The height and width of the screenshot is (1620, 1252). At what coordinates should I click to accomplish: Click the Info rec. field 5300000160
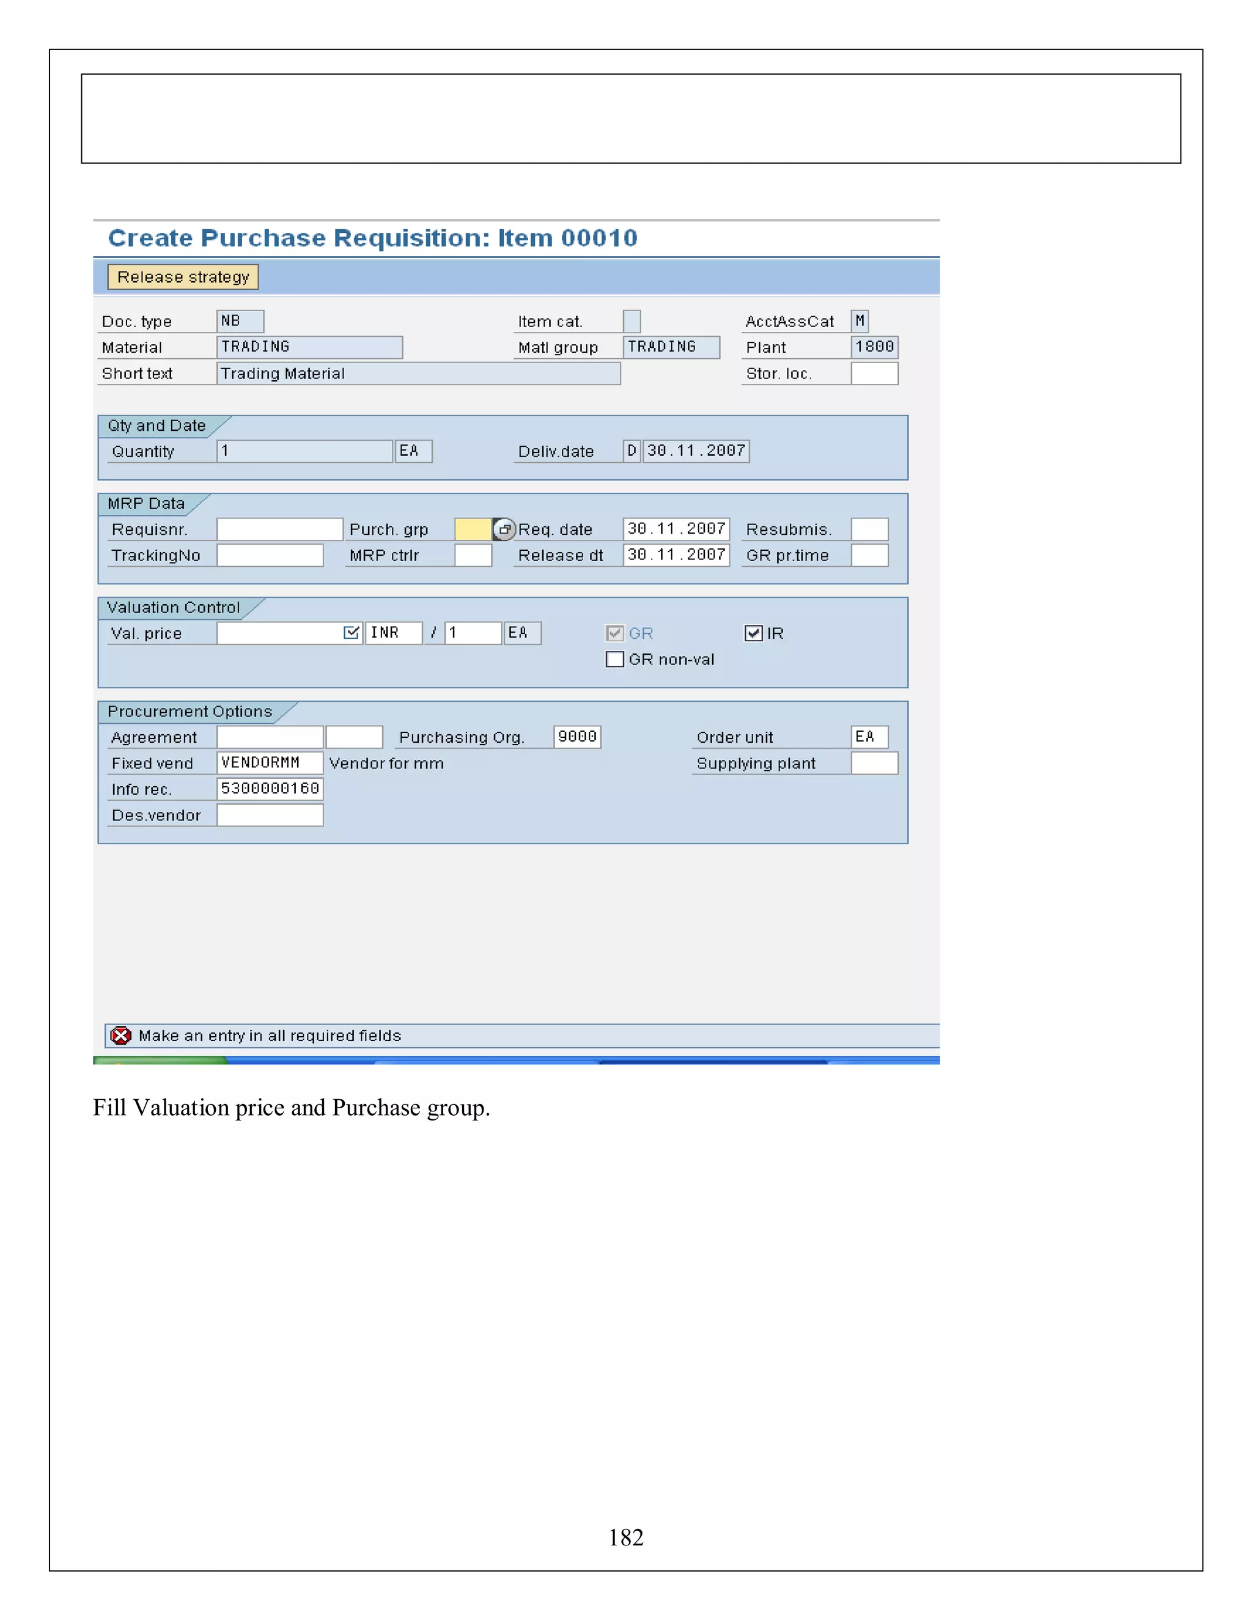click(x=269, y=789)
